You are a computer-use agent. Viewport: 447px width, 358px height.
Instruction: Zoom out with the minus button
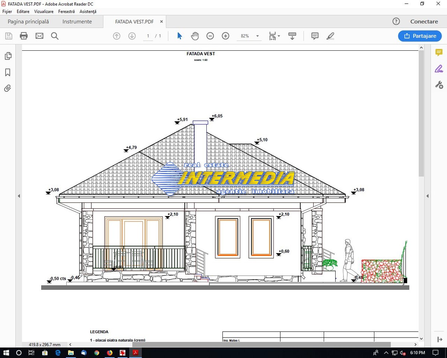(210, 36)
